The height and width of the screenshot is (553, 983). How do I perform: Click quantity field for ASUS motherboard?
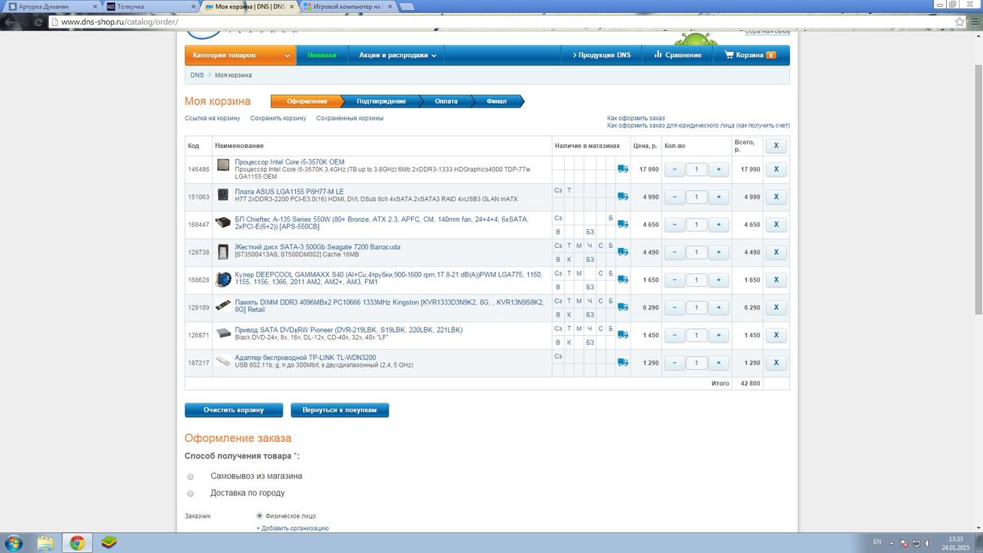(x=697, y=197)
